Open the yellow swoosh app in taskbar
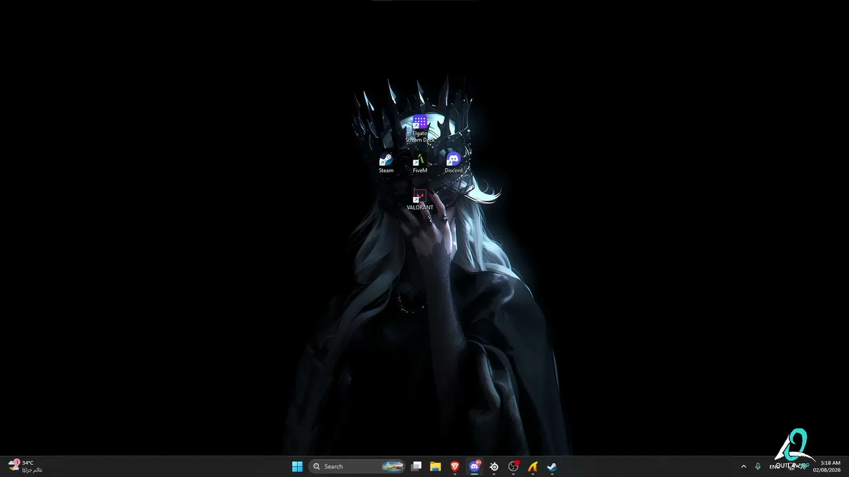Viewport: 849px width, 477px height. (x=533, y=466)
